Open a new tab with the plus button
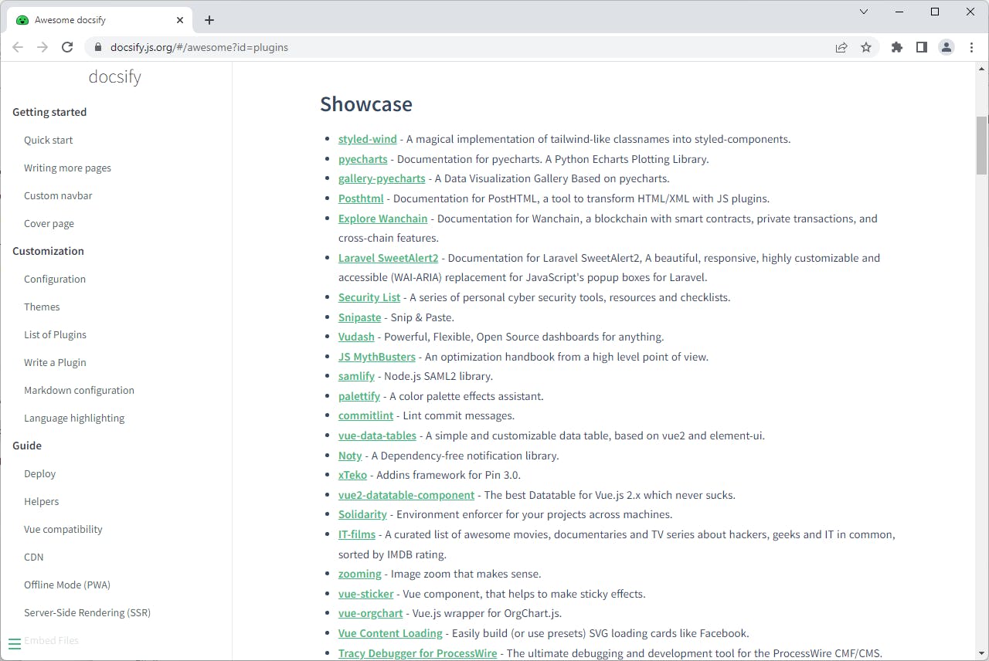Screen dimensions: 989x661 click(x=209, y=20)
